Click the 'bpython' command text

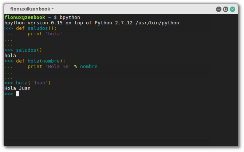70,17
